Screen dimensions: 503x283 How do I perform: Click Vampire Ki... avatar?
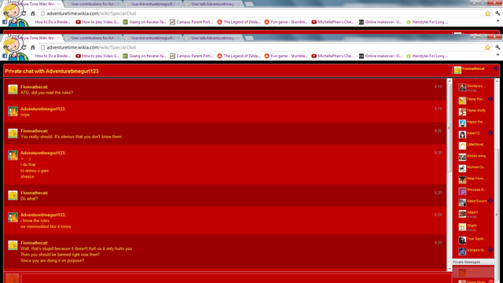tap(462, 252)
